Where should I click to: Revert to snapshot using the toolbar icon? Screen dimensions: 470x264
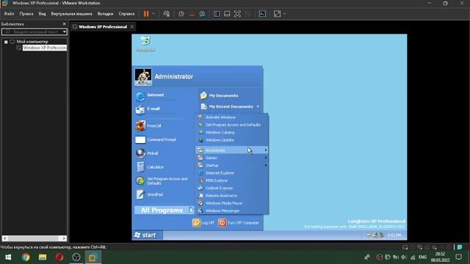(192, 14)
